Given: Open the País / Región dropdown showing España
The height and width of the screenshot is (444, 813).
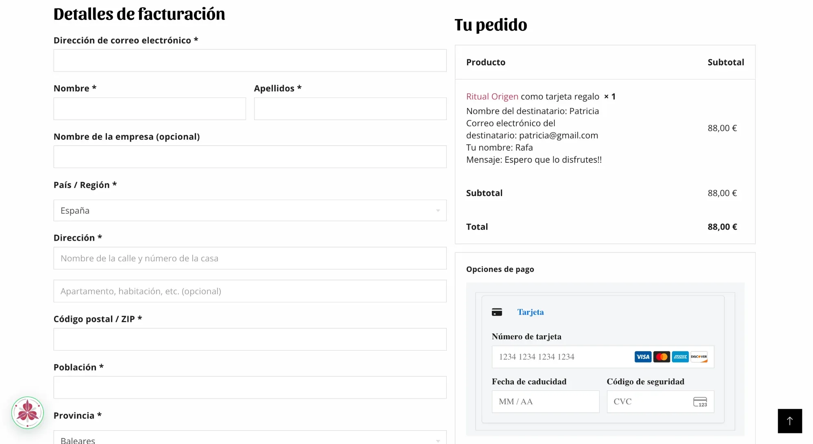Looking at the screenshot, I should tap(250, 211).
